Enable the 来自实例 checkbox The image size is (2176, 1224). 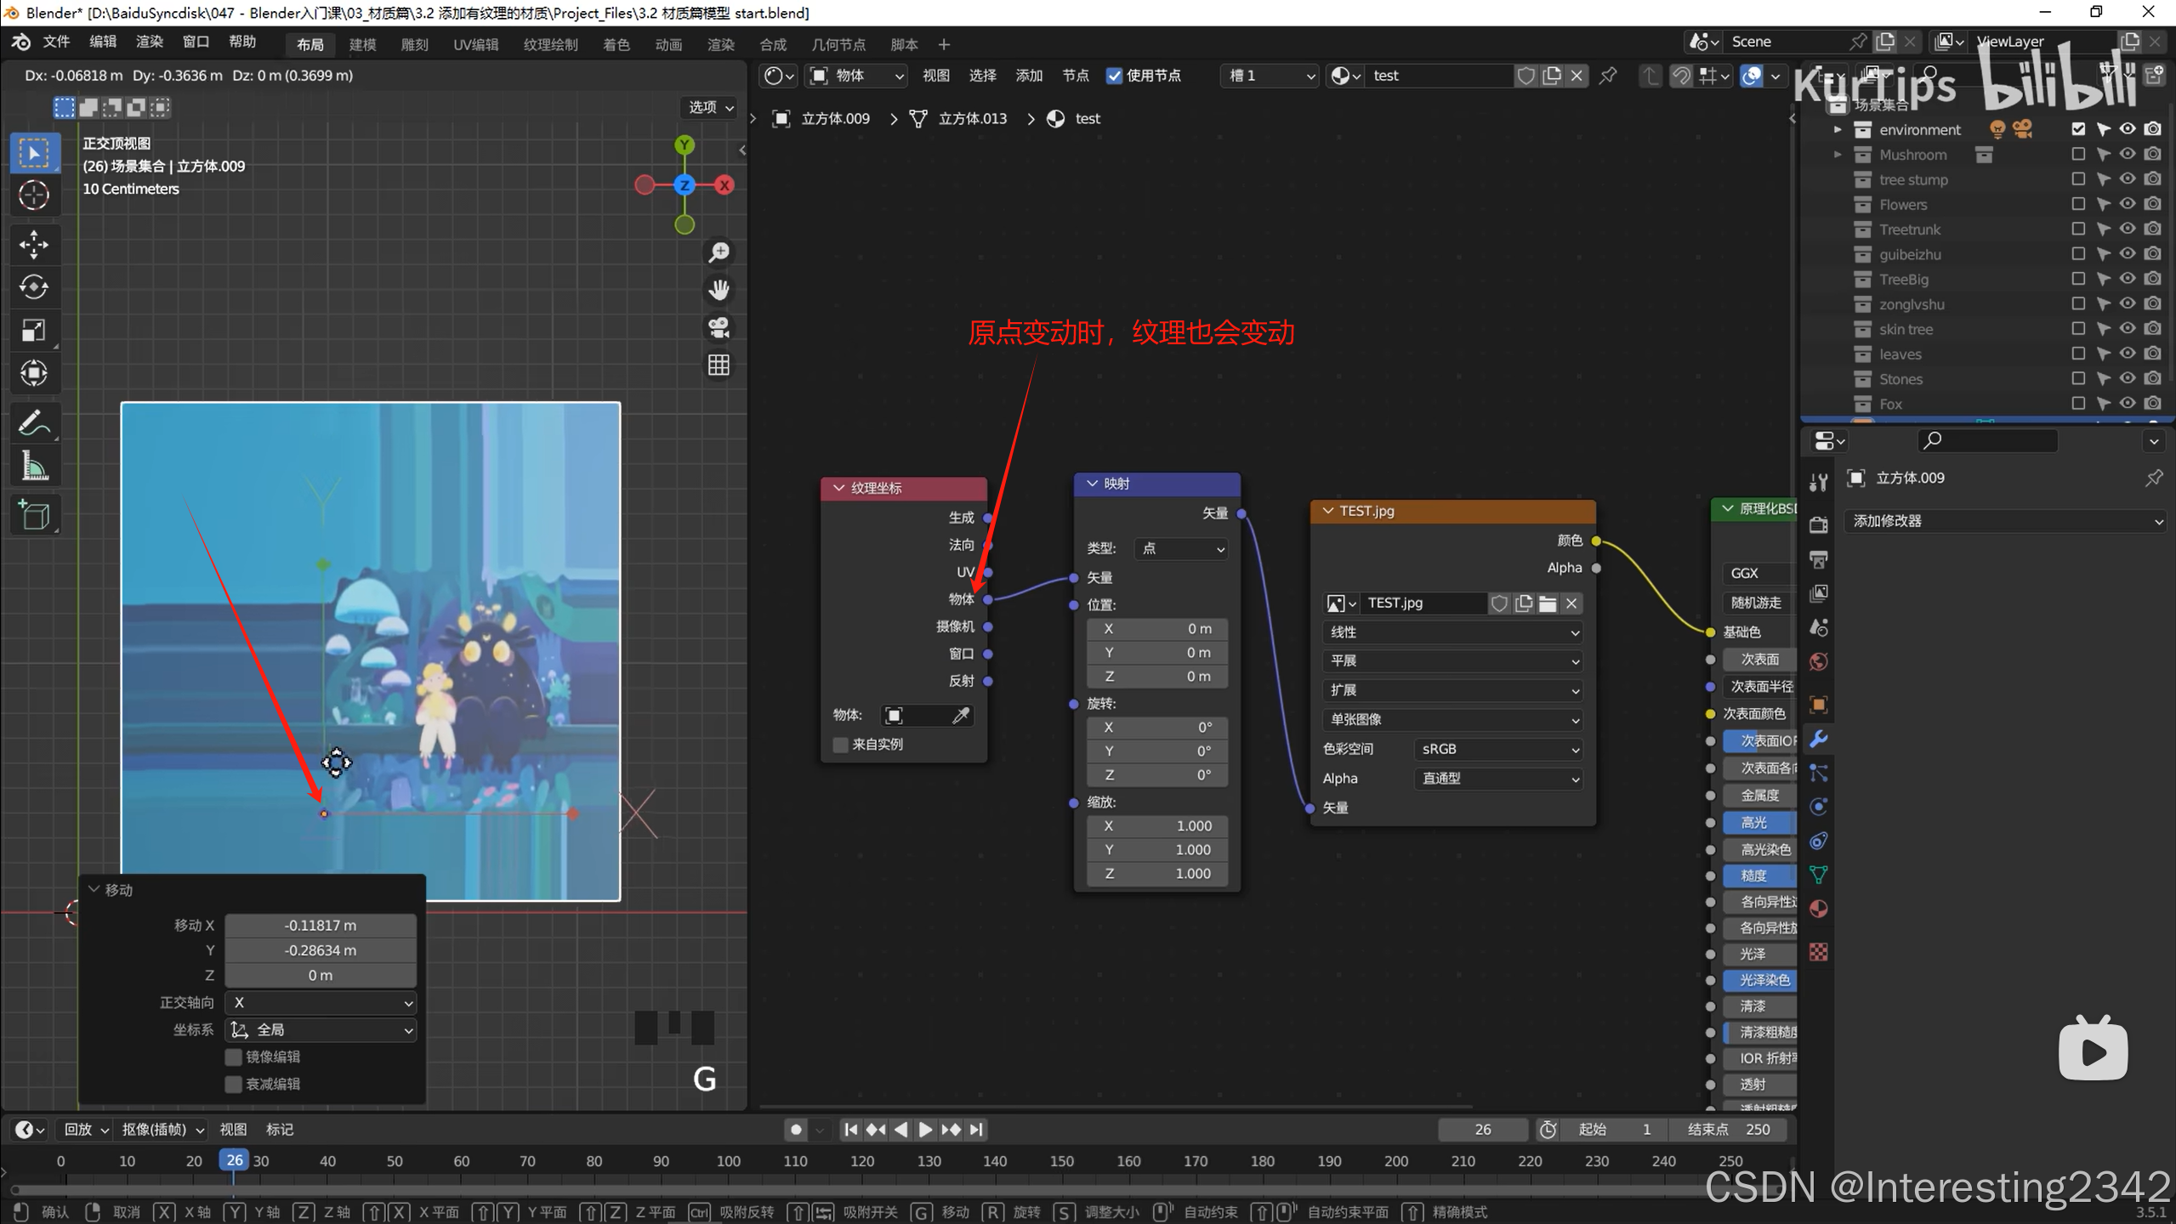point(841,745)
